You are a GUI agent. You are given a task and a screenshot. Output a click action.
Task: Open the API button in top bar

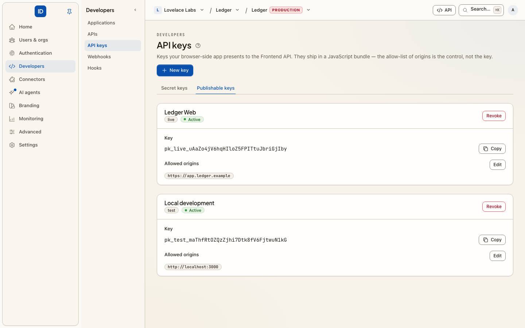pos(444,10)
